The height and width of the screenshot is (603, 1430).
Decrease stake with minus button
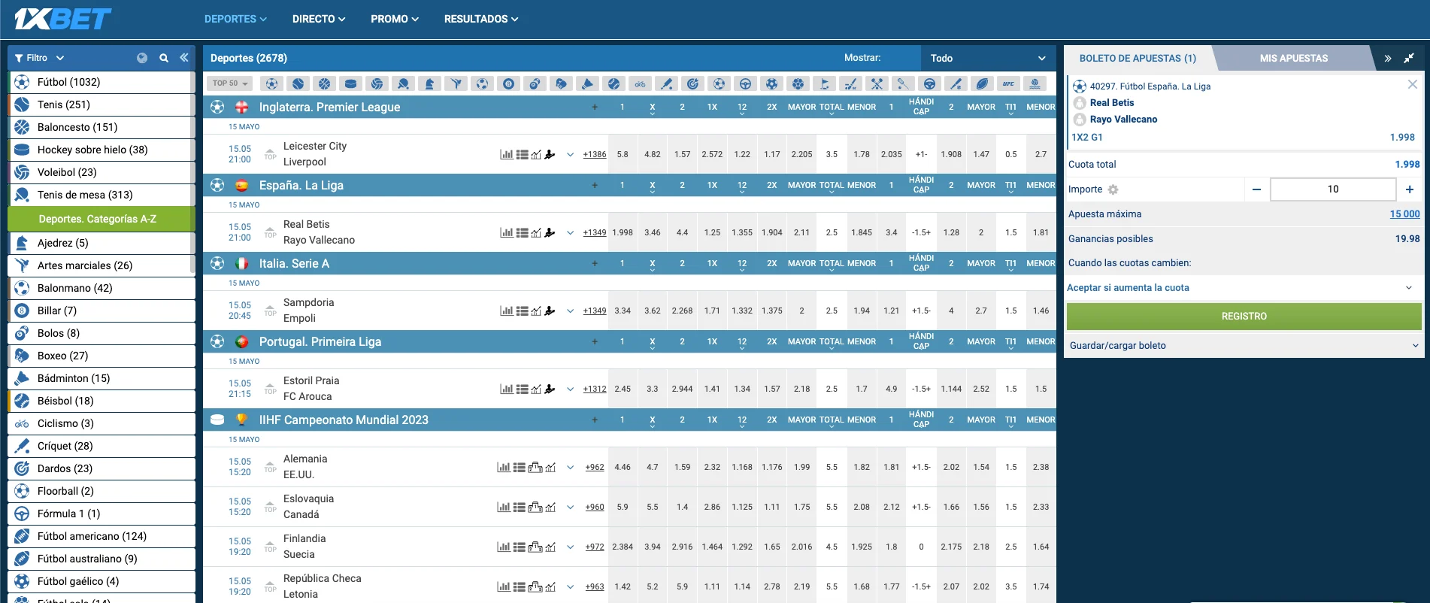[x=1256, y=189]
